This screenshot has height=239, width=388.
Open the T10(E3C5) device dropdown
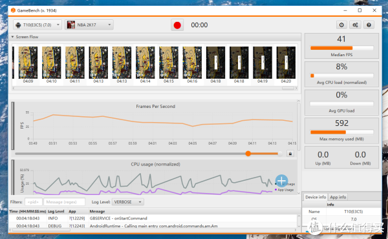38,25
